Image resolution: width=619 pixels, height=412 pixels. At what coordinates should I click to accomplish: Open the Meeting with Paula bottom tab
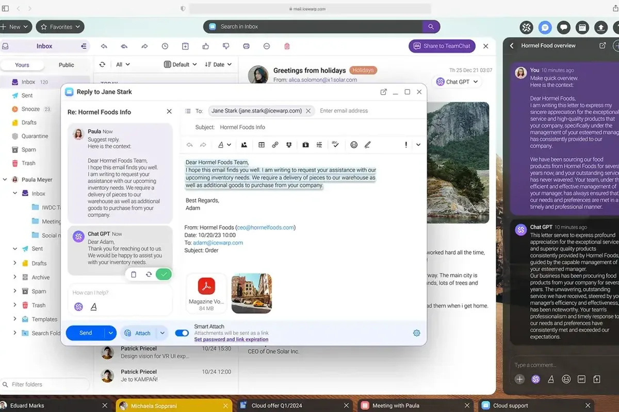415,405
